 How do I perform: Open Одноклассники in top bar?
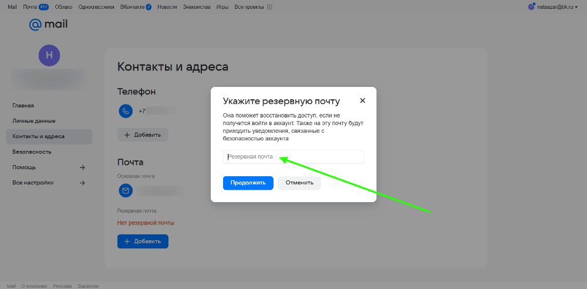pyautogui.click(x=96, y=7)
